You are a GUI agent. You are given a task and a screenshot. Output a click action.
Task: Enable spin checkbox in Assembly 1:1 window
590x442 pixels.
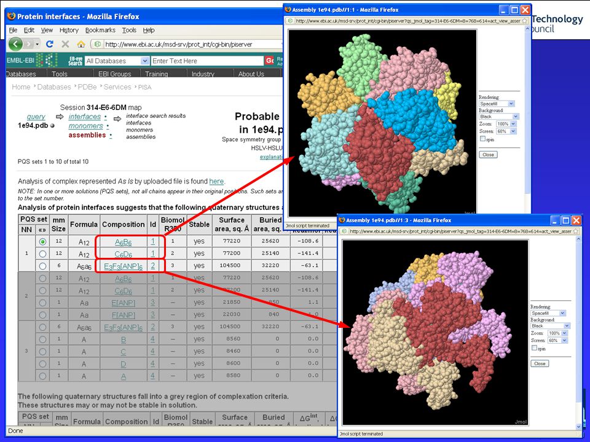(483, 139)
